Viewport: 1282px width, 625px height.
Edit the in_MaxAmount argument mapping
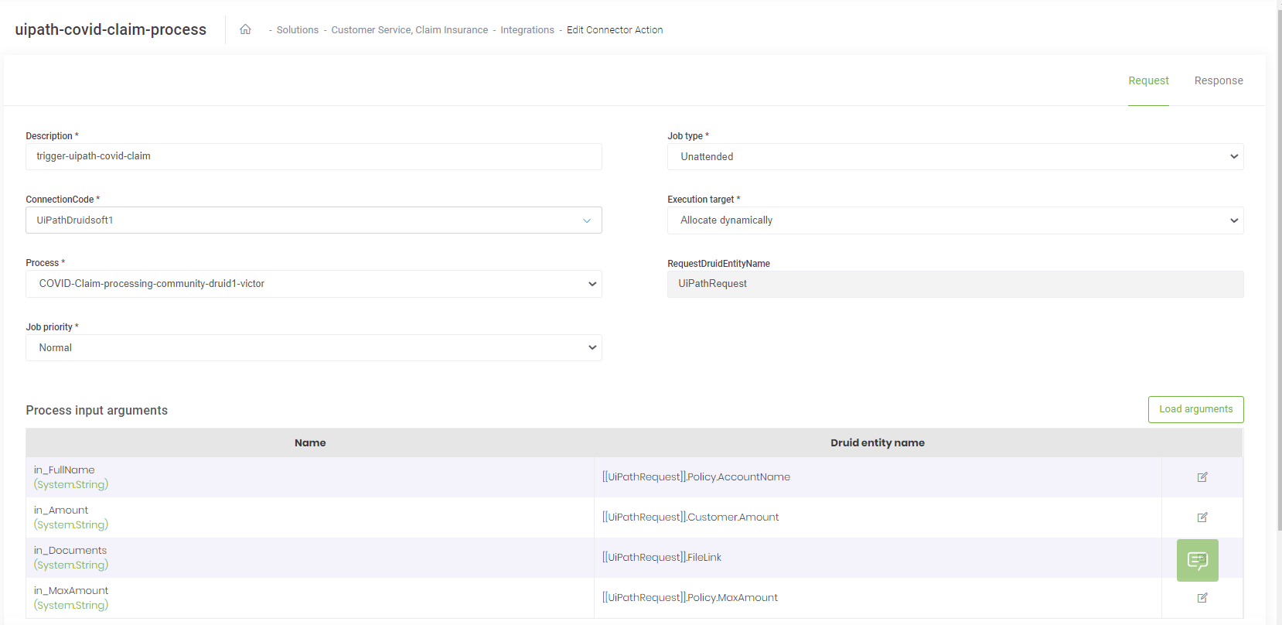click(1202, 598)
